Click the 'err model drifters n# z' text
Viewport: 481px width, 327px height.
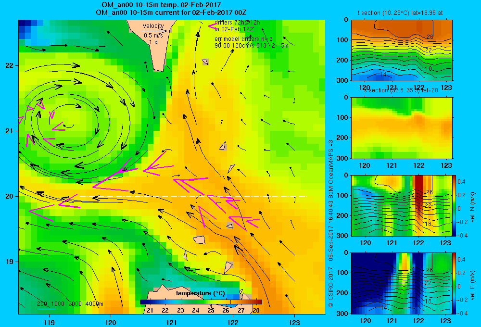pos(243,39)
